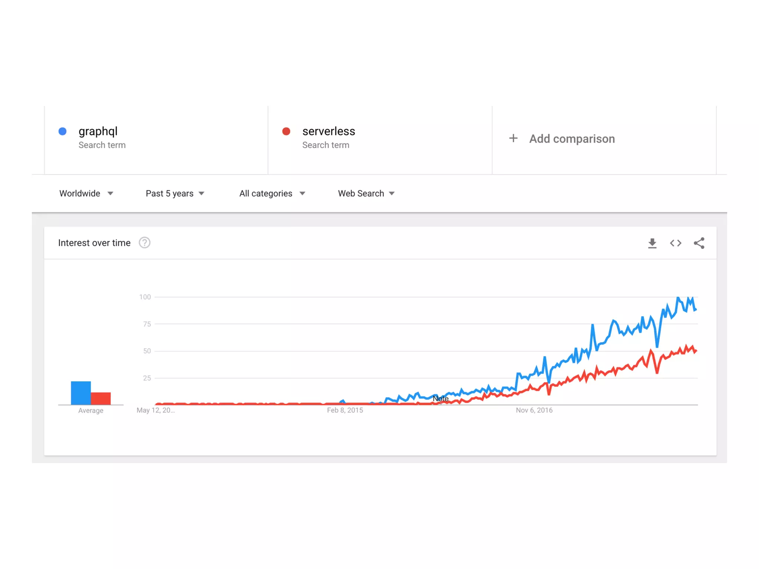Click the red average bar
Image resolution: width=759 pixels, height=569 pixels.
(x=101, y=398)
